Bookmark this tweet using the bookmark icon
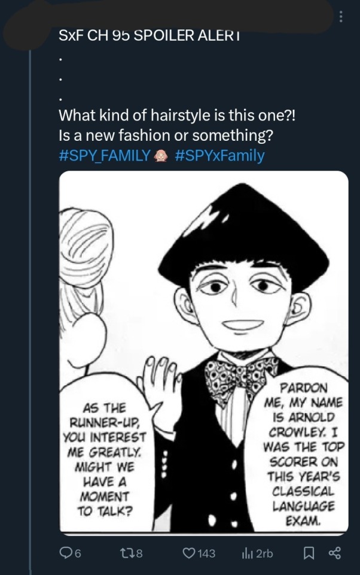Viewport: 360px width, 575px height. click(x=309, y=554)
